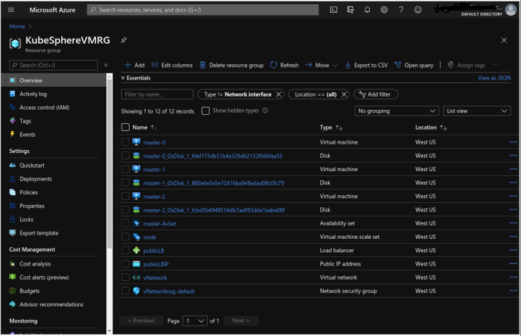Open the No grouping dropdown
This screenshot has height=336, width=521.
coord(396,111)
